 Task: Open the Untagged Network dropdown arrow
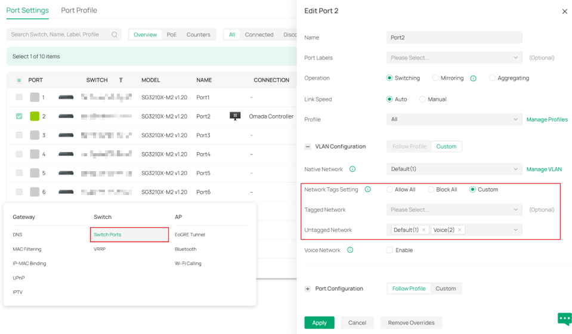pos(515,230)
